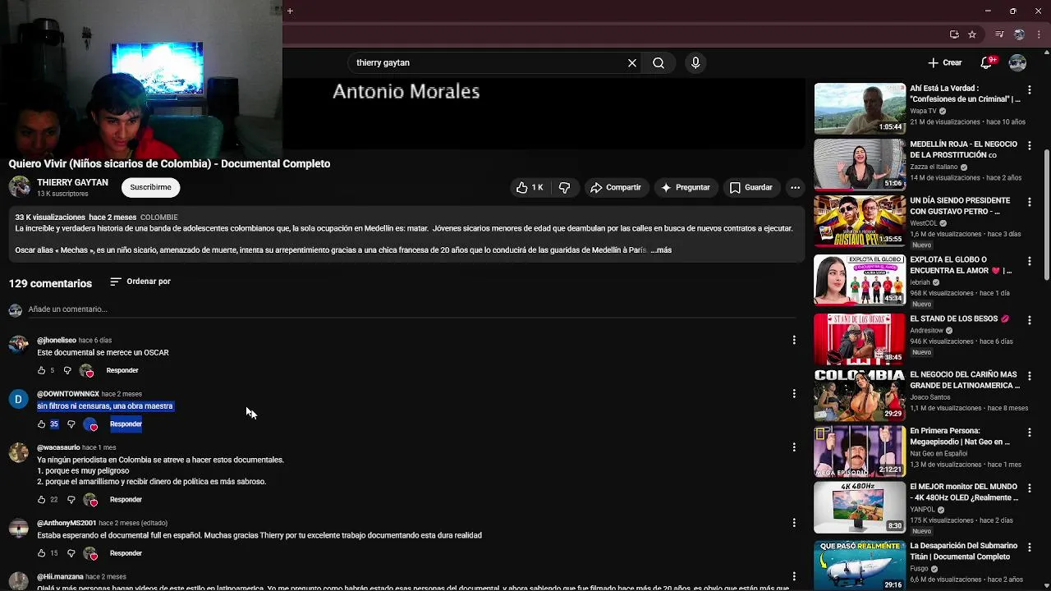Viewport: 1051px width, 591px height.
Task: Click the Compartir share button
Action: [x=615, y=187]
